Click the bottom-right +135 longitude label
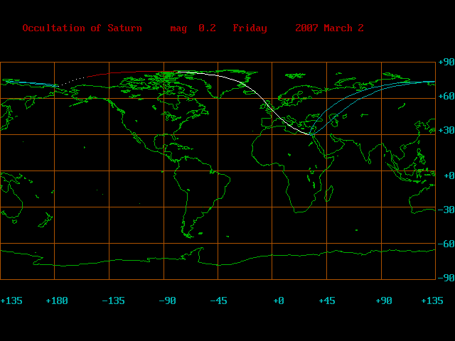This screenshot has height=341, width=455. point(432,301)
